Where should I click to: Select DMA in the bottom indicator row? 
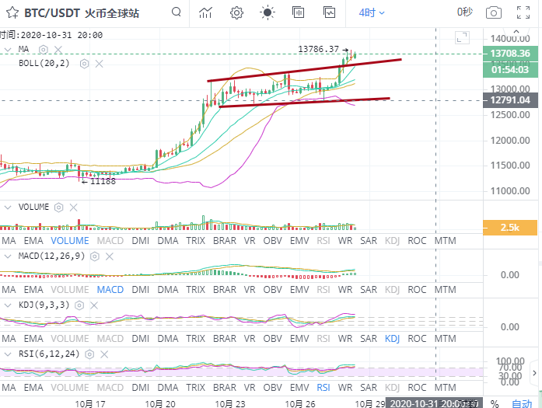(168, 388)
